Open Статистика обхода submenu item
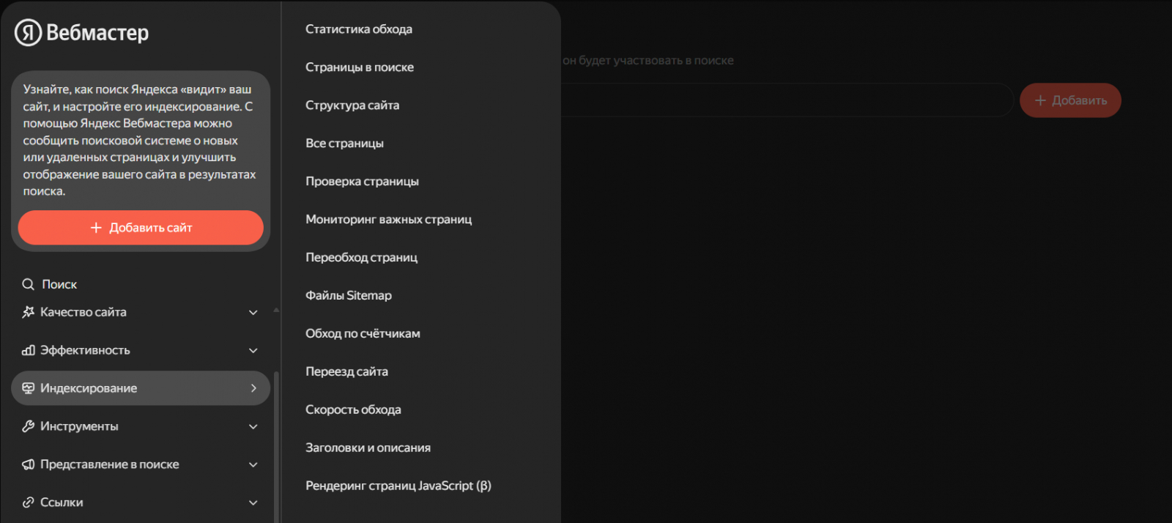 pyautogui.click(x=358, y=29)
